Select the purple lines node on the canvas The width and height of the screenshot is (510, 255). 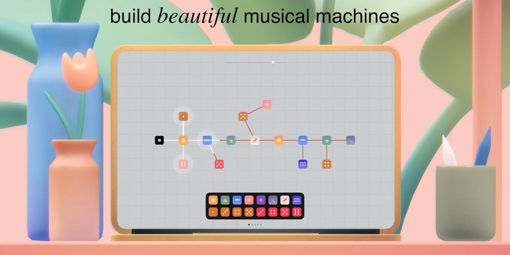303,164
